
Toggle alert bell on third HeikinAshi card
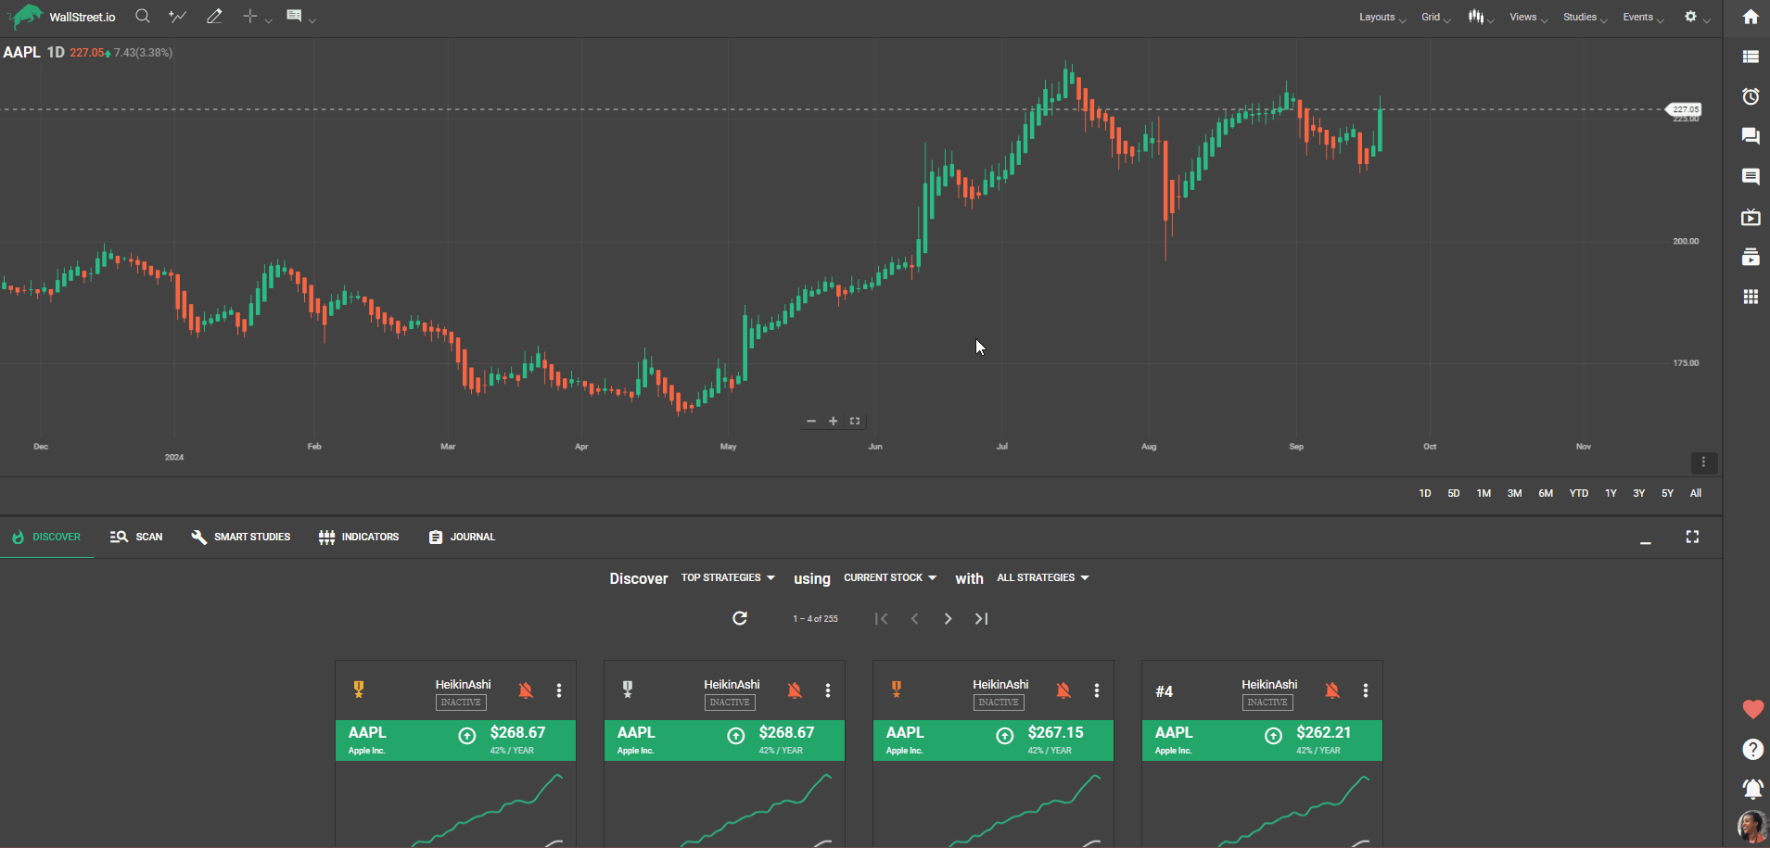point(1063,690)
